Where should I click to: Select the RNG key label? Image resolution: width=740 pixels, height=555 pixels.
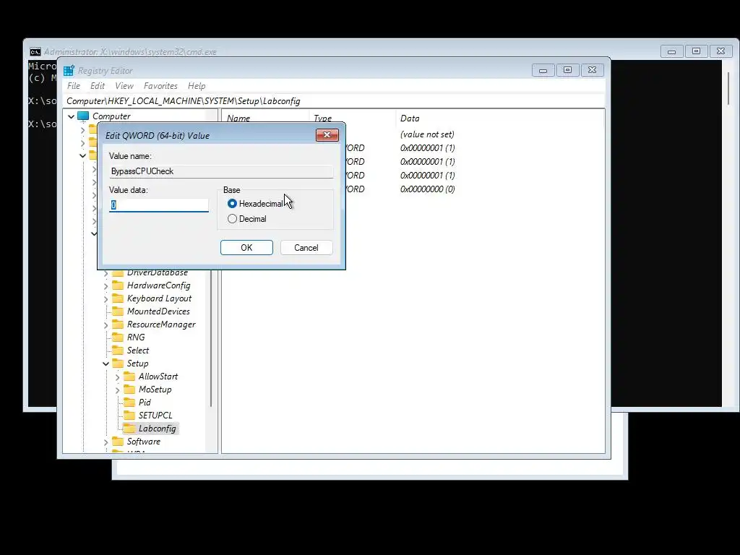(136, 337)
